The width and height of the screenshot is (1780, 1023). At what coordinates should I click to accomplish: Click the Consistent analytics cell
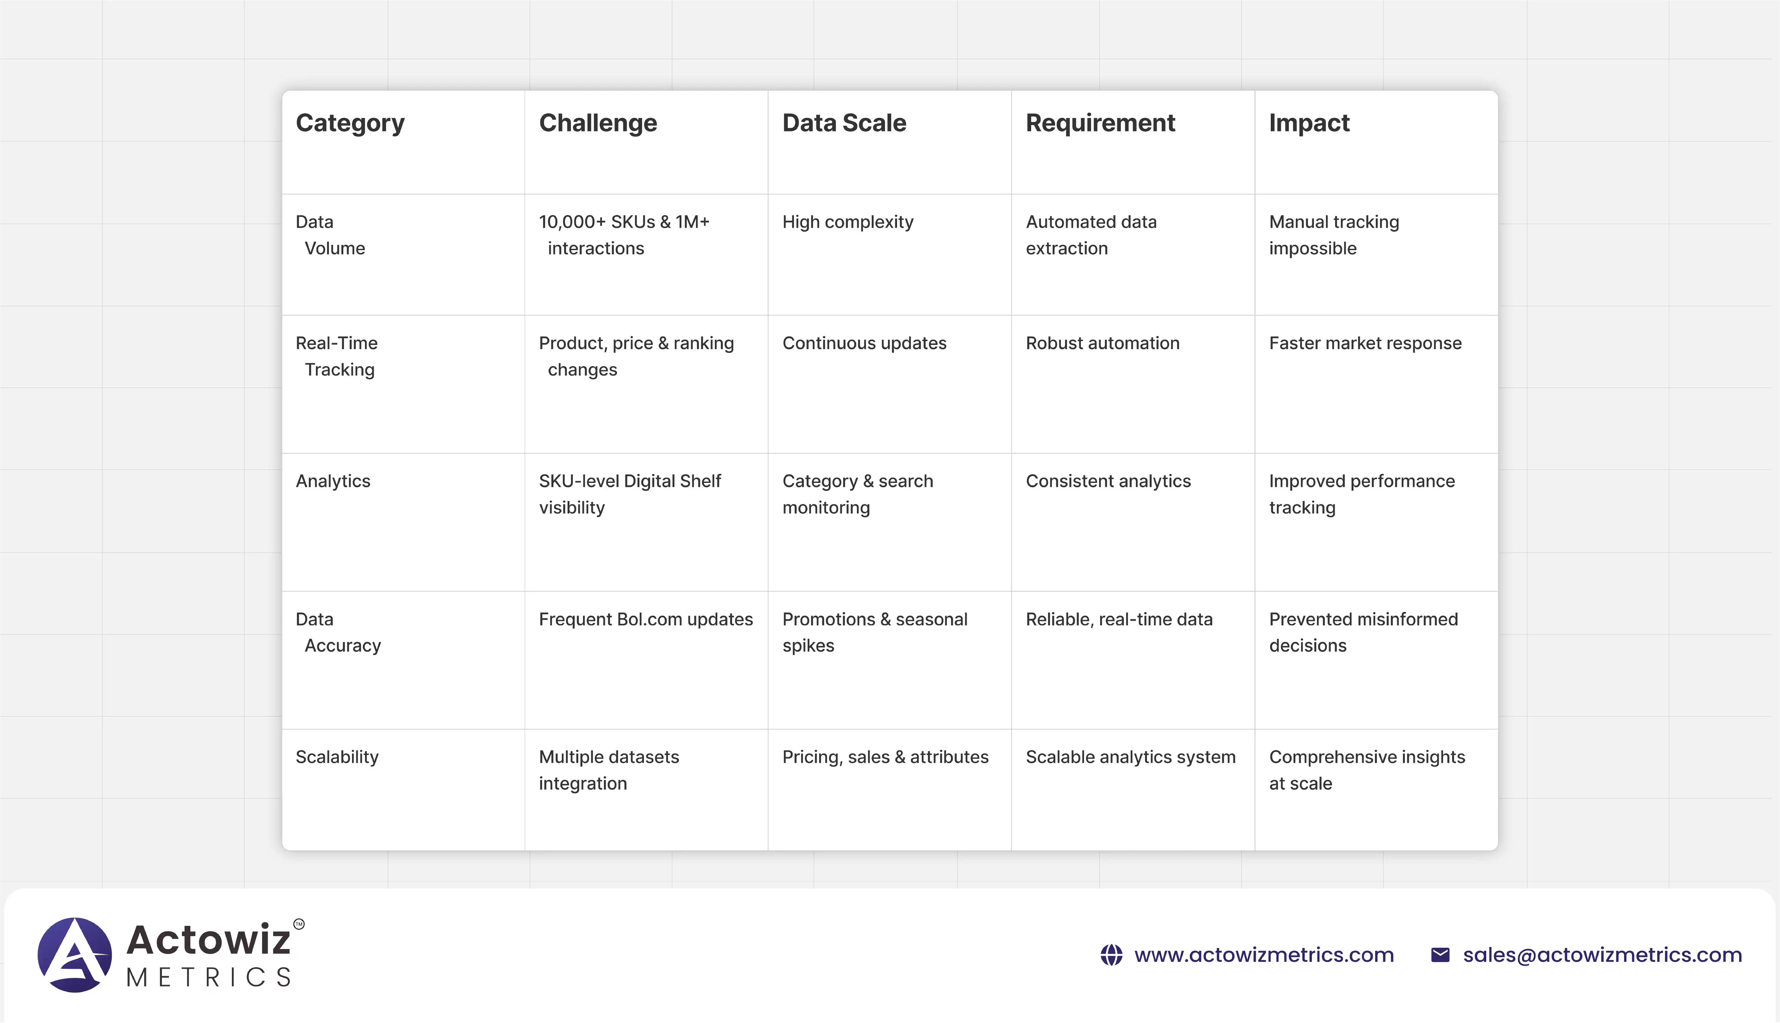[1108, 481]
